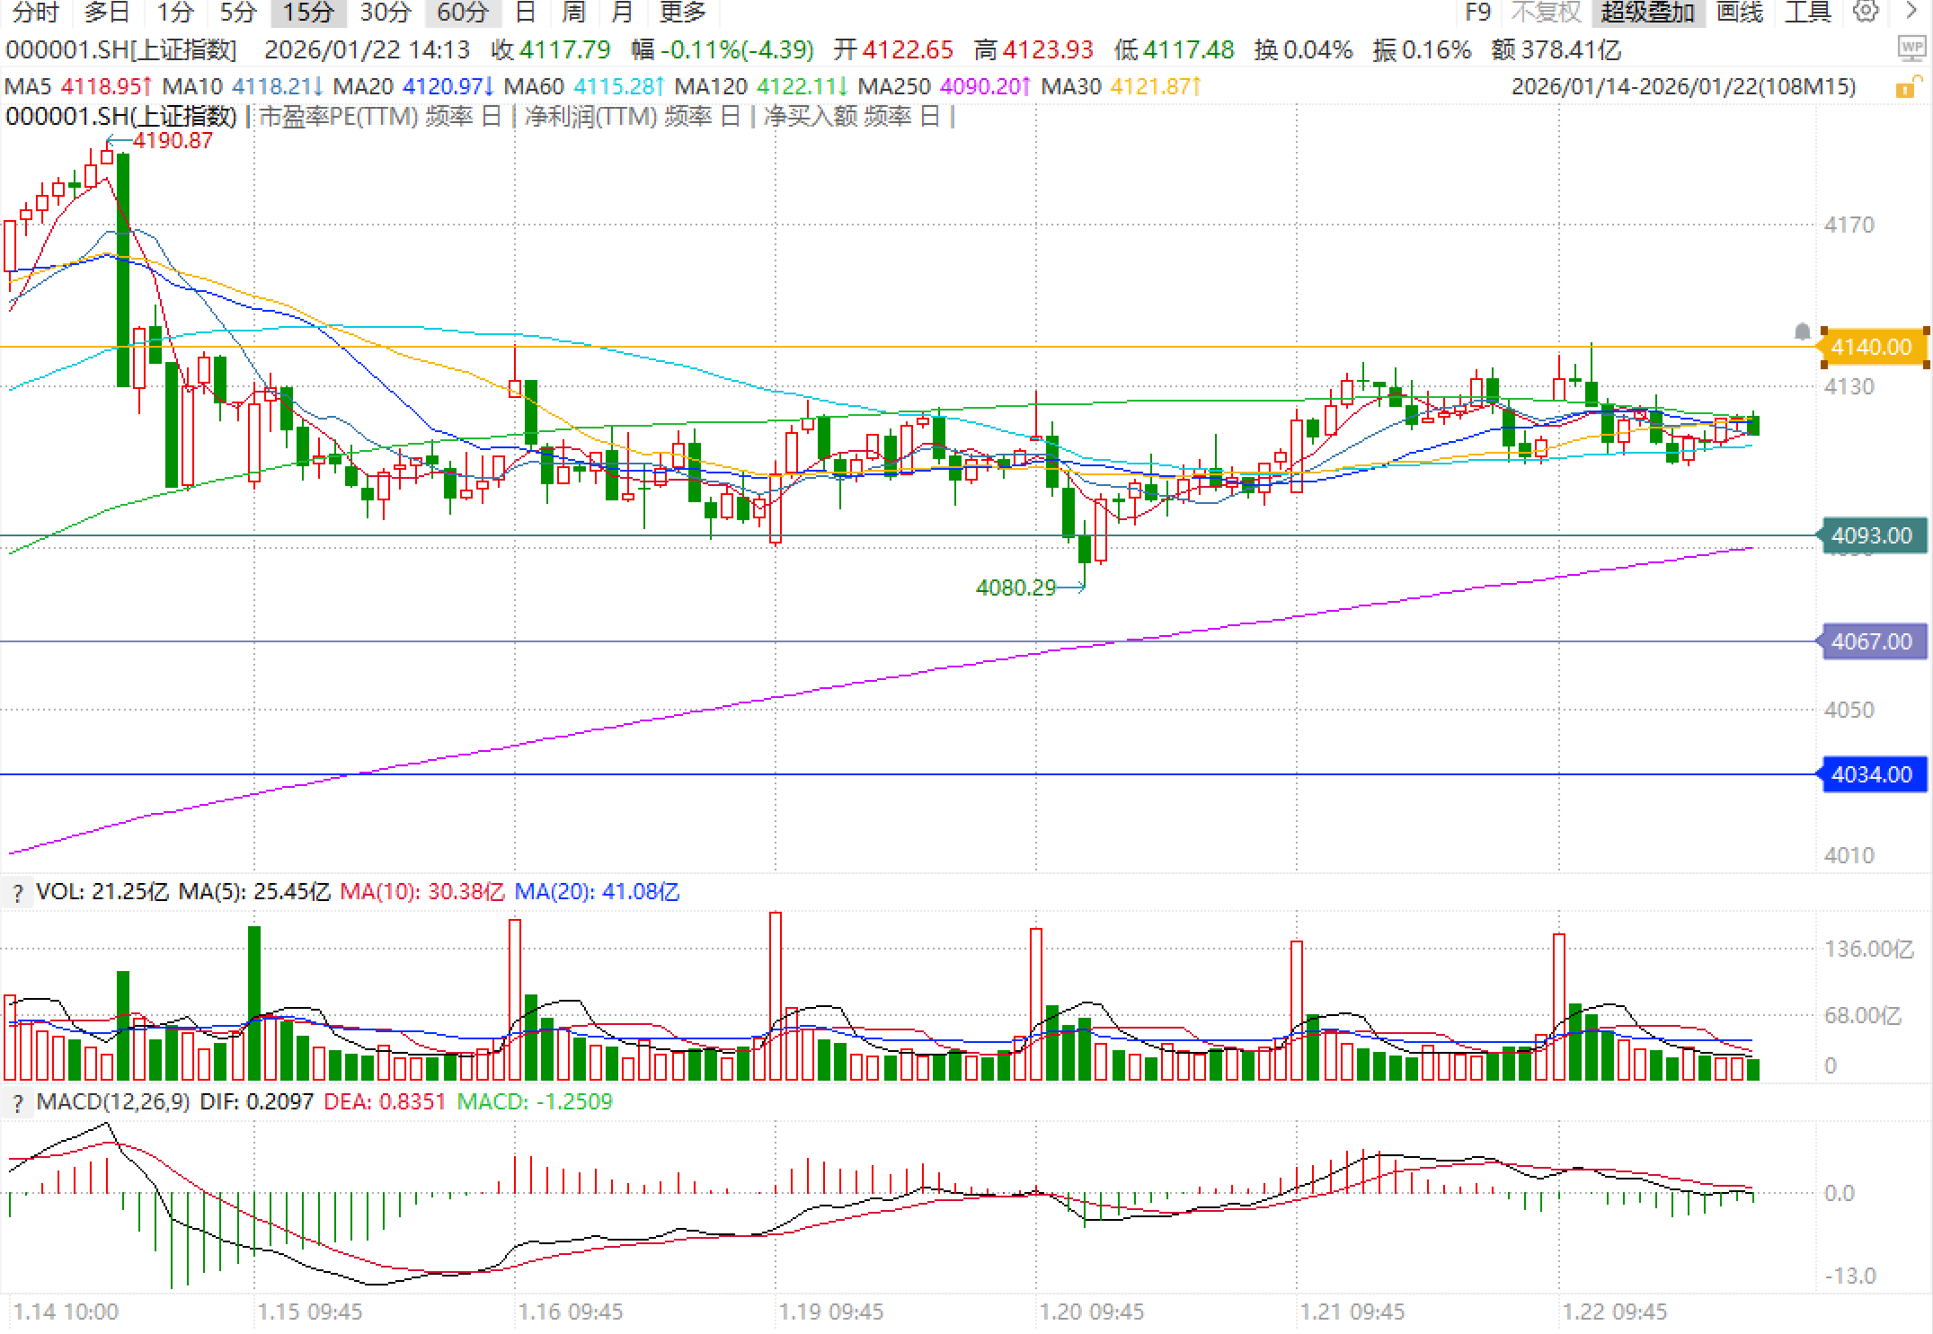
Task: Open F9 deep data
Action: 1477,13
